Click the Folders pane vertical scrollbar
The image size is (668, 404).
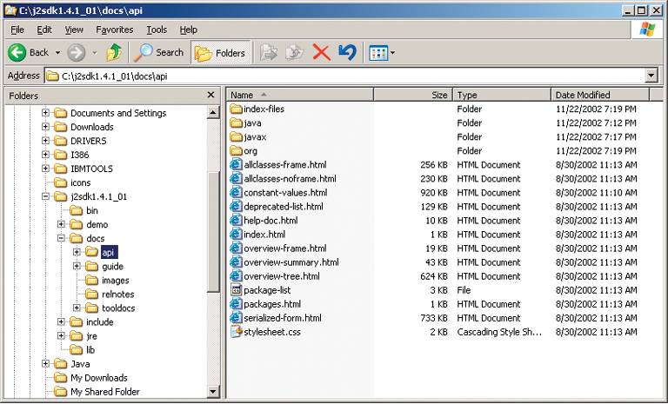click(x=214, y=261)
